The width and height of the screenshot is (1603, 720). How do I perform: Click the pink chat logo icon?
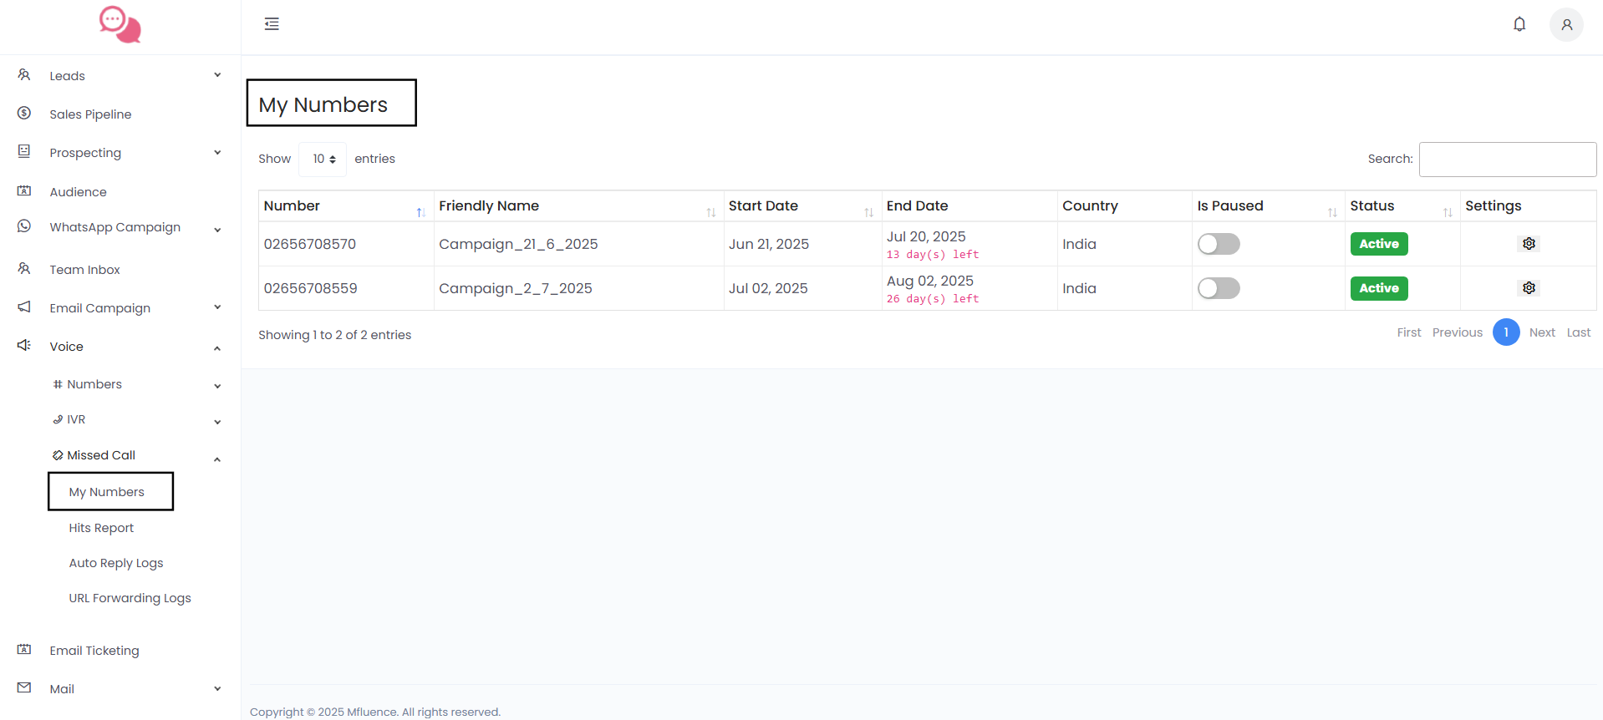(x=120, y=25)
